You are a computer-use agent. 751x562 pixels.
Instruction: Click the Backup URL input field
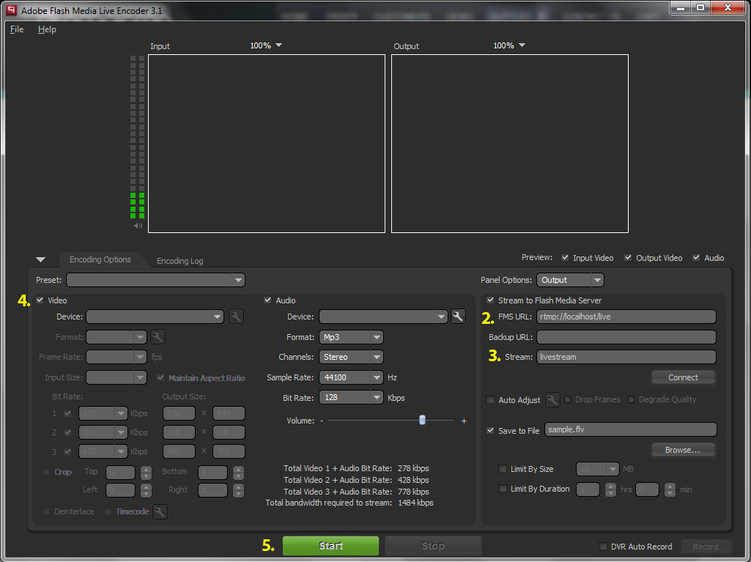(x=626, y=337)
